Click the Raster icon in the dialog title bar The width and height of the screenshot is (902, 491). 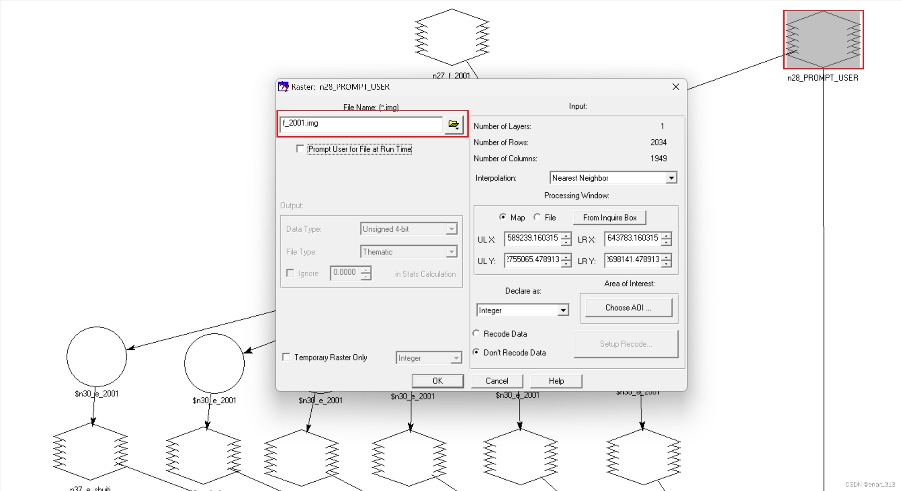pos(284,86)
